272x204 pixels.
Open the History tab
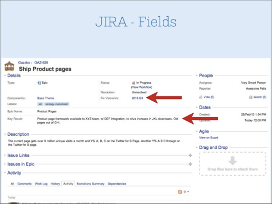tap(55, 184)
